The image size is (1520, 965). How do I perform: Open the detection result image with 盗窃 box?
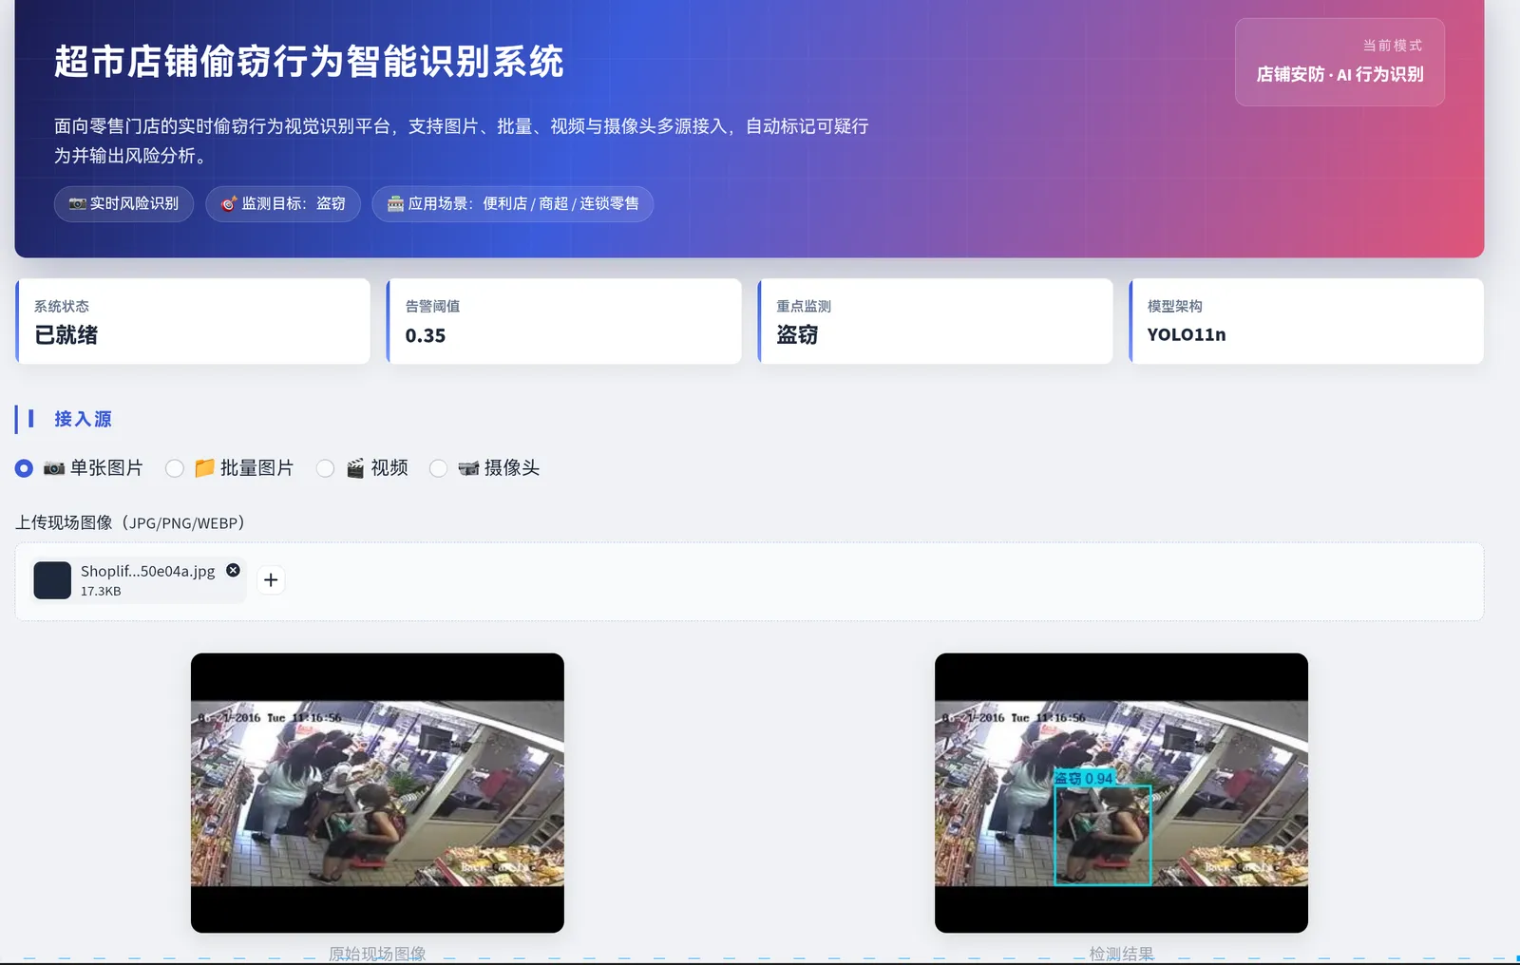click(1121, 792)
